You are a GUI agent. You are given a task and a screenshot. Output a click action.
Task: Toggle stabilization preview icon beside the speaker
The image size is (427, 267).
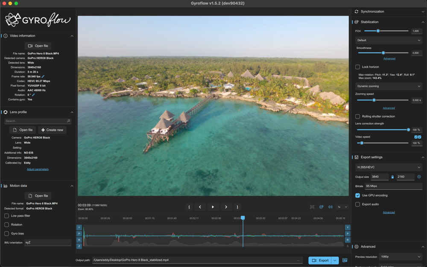321,207
